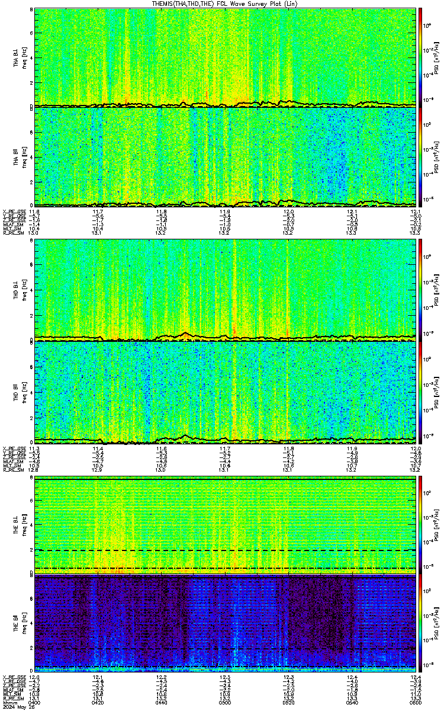Click the 0440 time label
Viewport: 444px width, 711px height.
click(162, 702)
